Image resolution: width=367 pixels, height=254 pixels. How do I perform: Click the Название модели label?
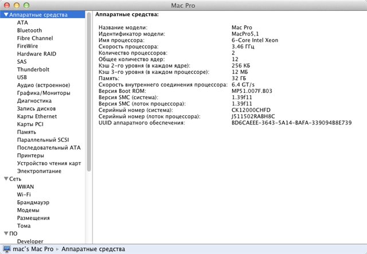pos(123,28)
